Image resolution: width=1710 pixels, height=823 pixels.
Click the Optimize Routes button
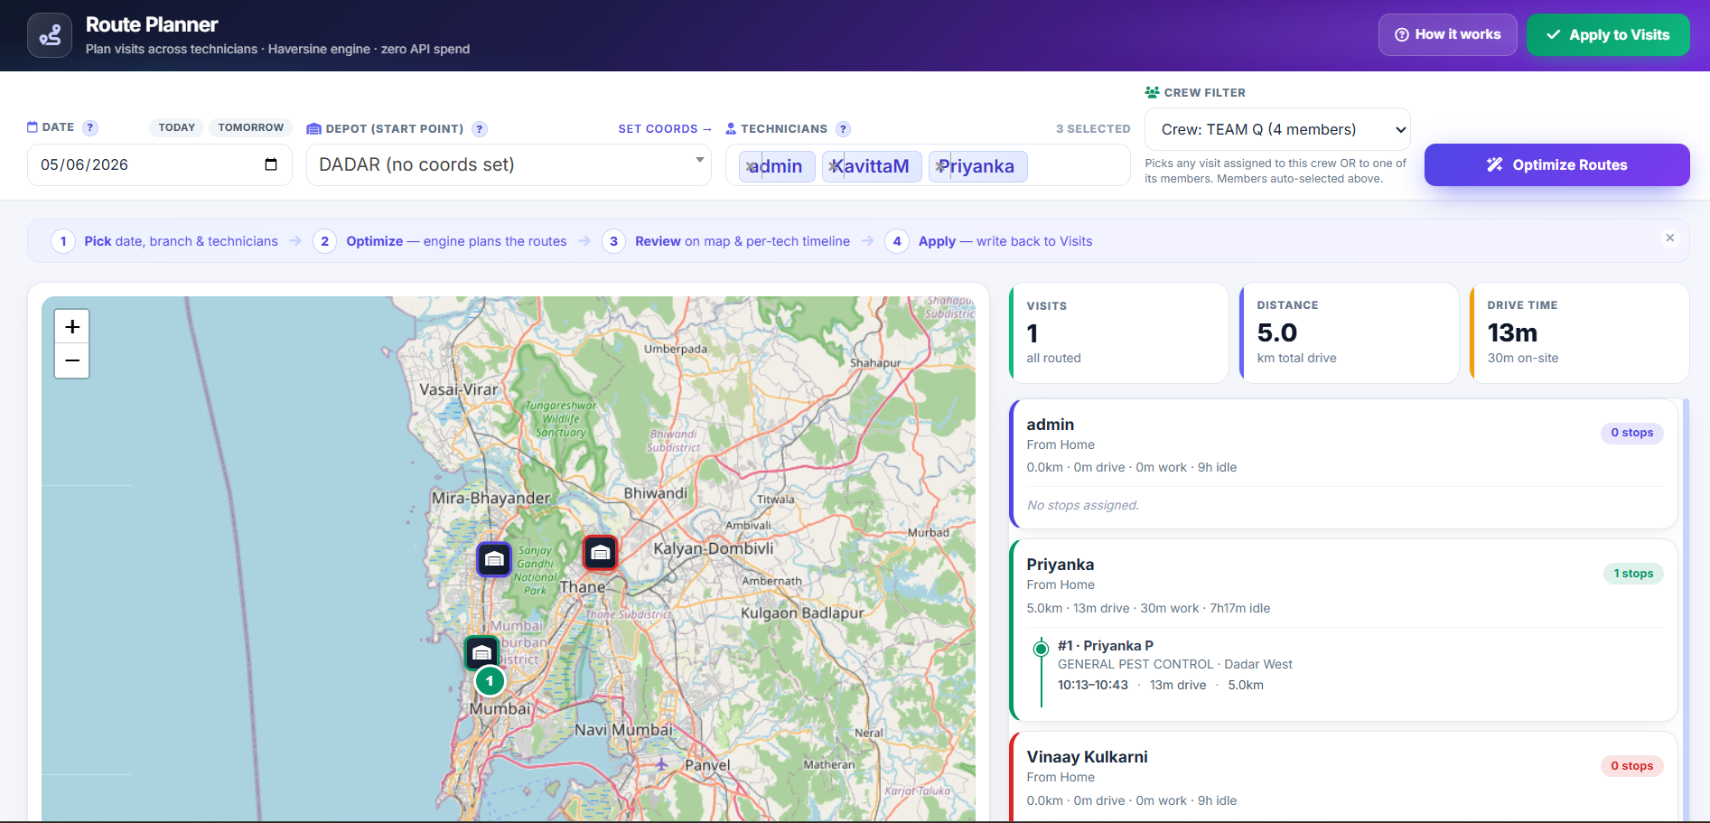click(x=1556, y=164)
